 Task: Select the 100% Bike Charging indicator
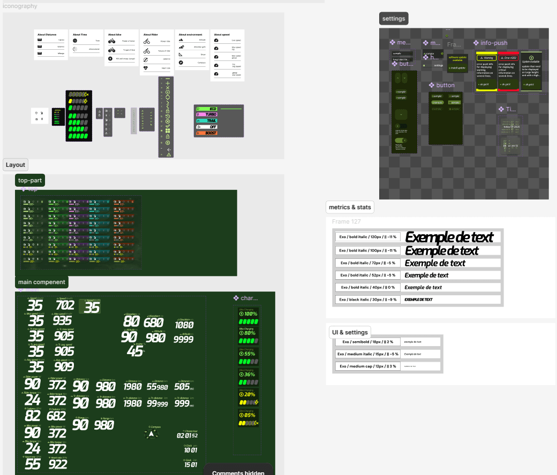(249, 317)
